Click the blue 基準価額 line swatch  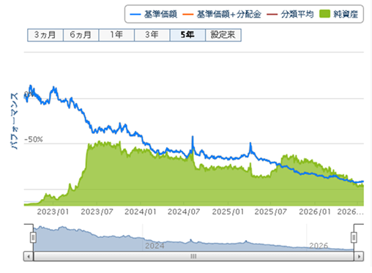[135, 15]
